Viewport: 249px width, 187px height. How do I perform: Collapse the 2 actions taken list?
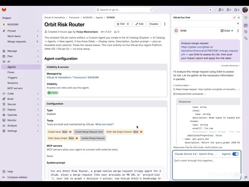(182, 85)
